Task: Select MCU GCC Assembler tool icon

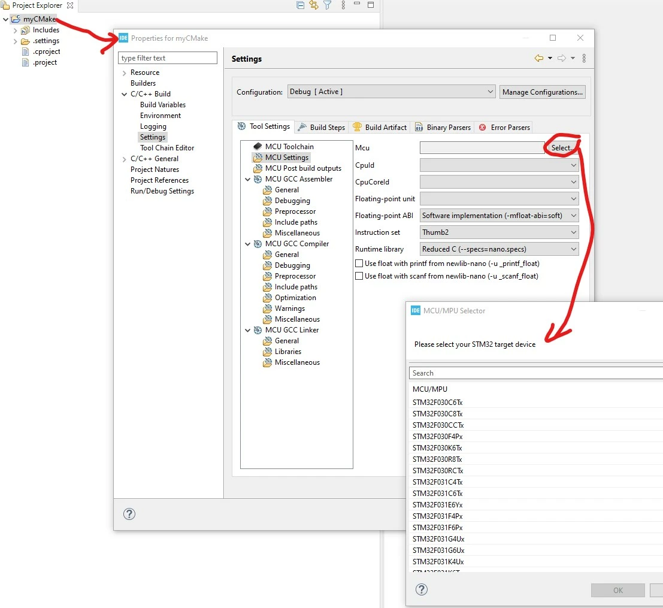Action: pyautogui.click(x=258, y=179)
